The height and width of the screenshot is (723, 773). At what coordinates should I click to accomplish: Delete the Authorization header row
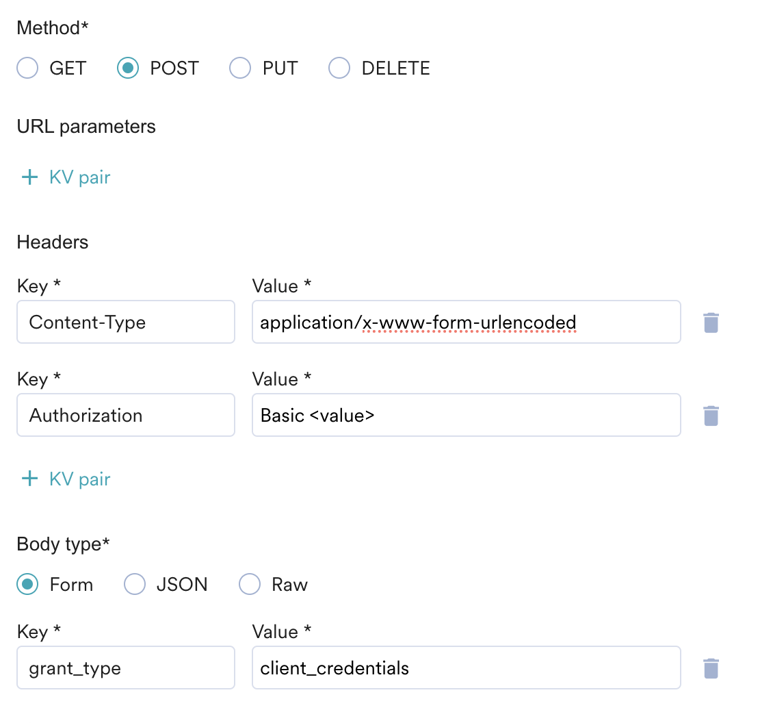[710, 416]
